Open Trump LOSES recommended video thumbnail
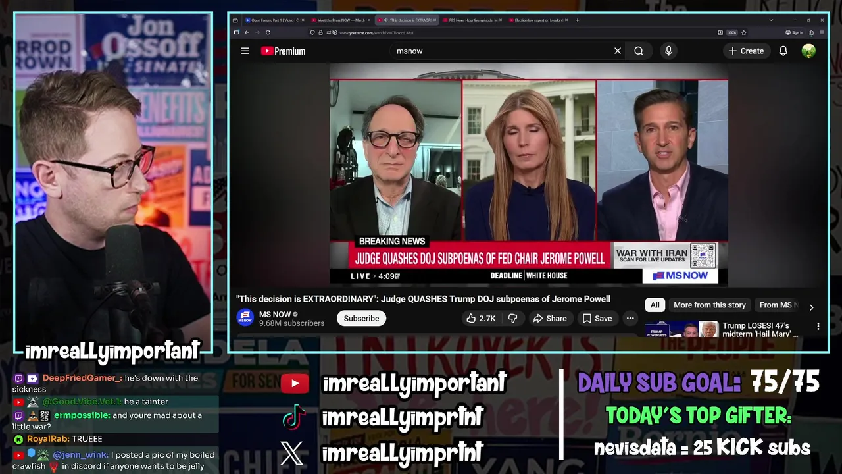The image size is (842, 474). 681,329
